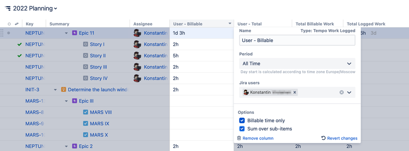Click Remove column
409x151 pixels.
(255, 138)
